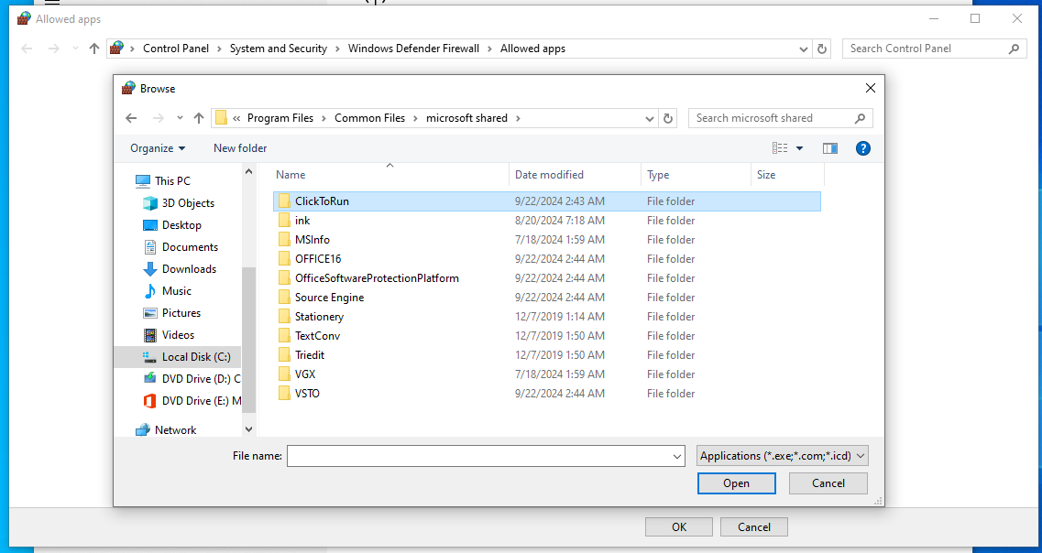Go back in the Browse dialog
Viewport: 1042px width, 553px height.
(131, 118)
